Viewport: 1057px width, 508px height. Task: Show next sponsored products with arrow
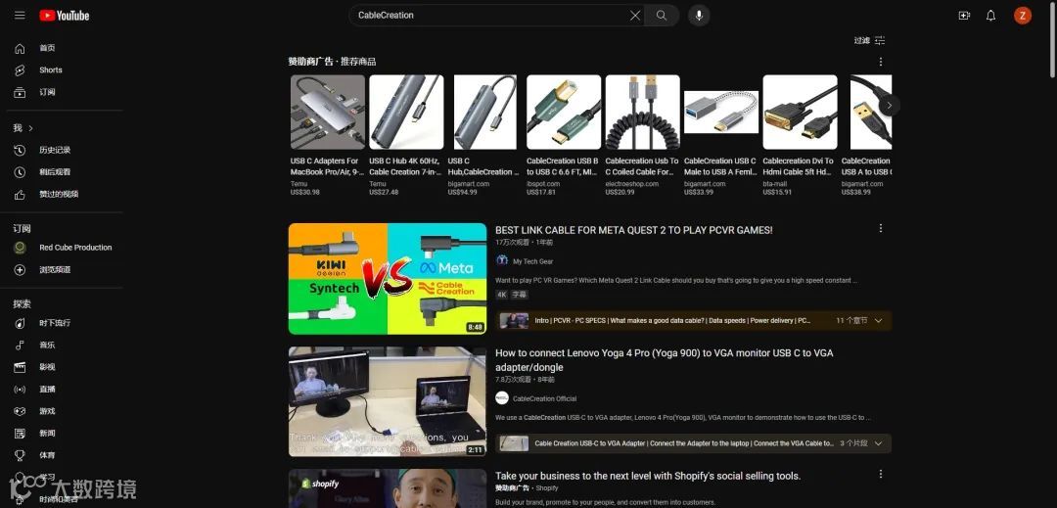(889, 105)
